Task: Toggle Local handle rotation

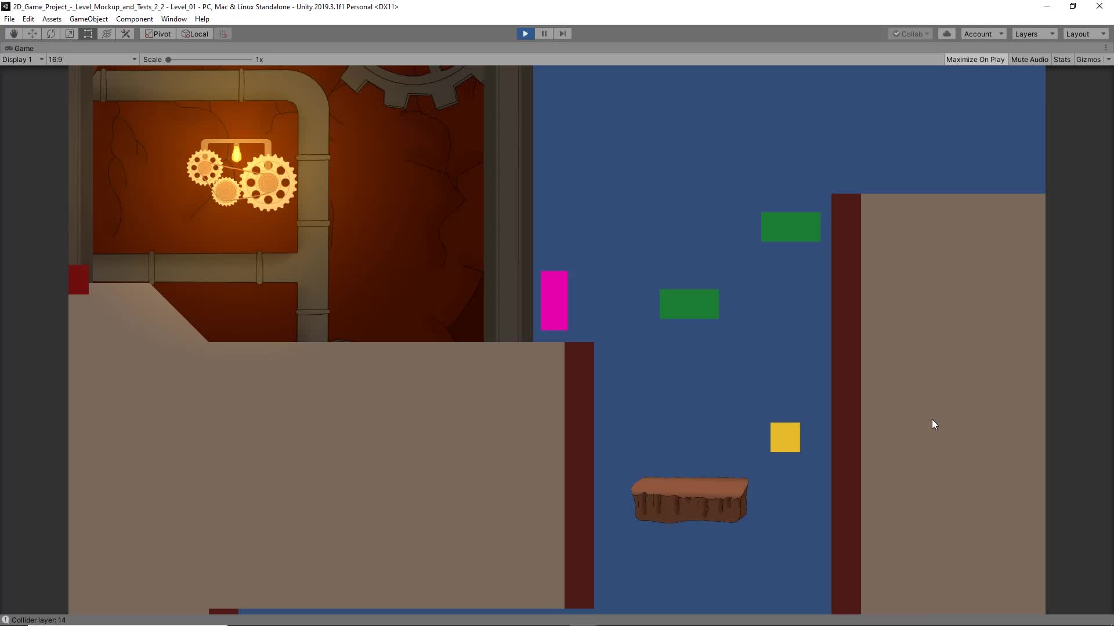Action: pos(195,34)
